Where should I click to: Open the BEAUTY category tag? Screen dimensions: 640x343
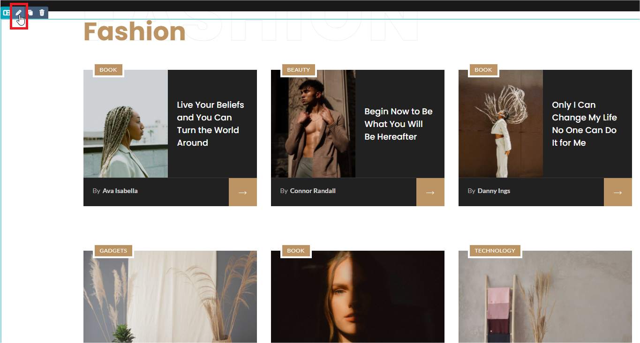(x=298, y=70)
